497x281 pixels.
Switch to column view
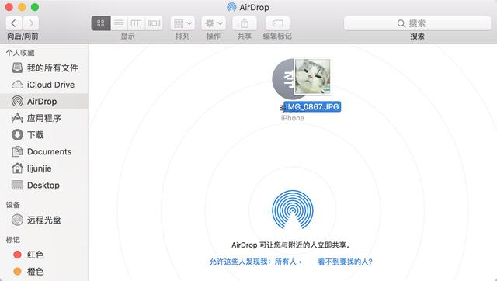[137, 23]
